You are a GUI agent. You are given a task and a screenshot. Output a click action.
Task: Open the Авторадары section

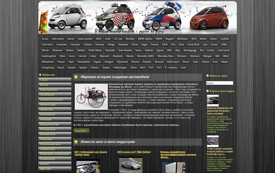pos(55,120)
